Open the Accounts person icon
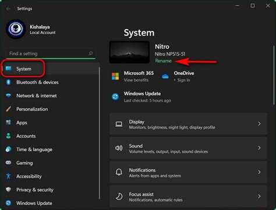 pyautogui.click(x=8, y=136)
